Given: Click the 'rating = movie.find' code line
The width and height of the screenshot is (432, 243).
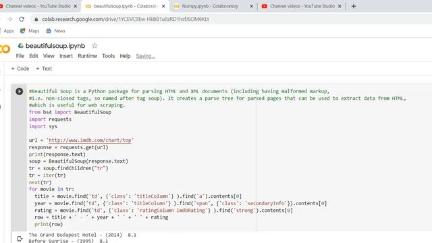Looking at the screenshot, I should [163, 211].
